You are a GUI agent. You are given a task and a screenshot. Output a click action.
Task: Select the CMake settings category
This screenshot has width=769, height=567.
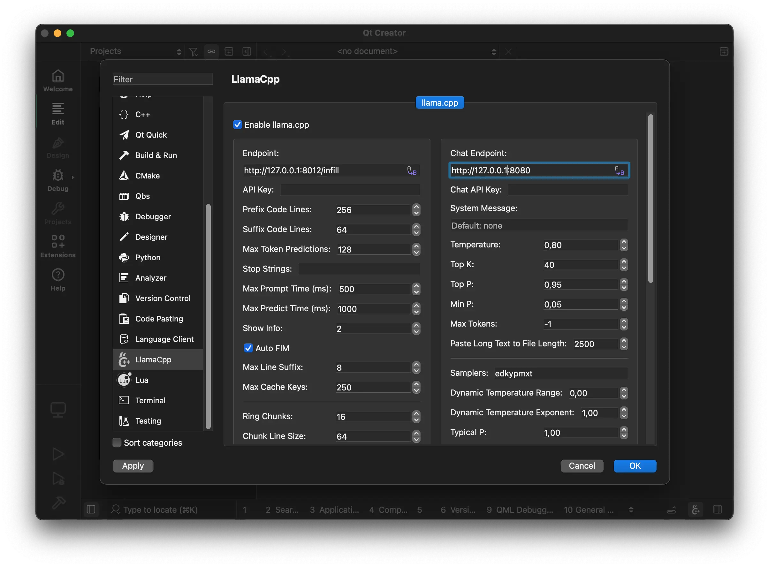click(x=147, y=176)
